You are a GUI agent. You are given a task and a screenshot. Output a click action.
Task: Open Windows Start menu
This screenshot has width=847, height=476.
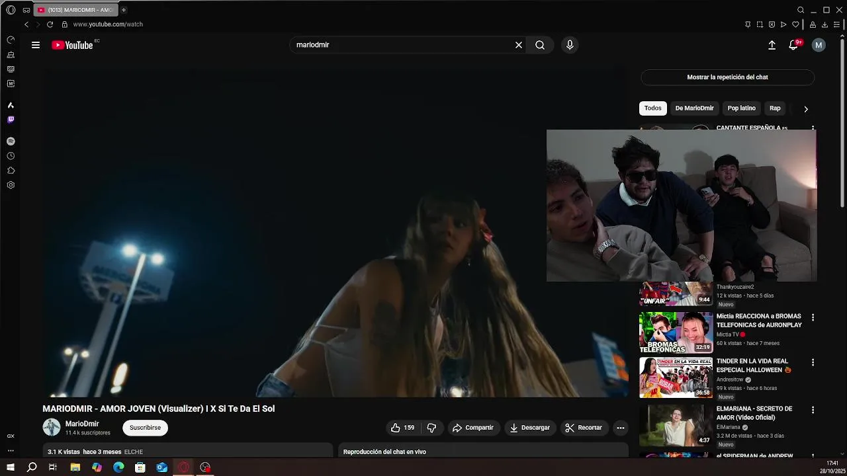pos(11,467)
